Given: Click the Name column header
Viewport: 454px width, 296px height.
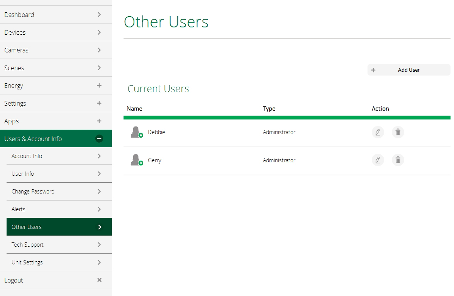Looking at the screenshot, I should 134,109.
